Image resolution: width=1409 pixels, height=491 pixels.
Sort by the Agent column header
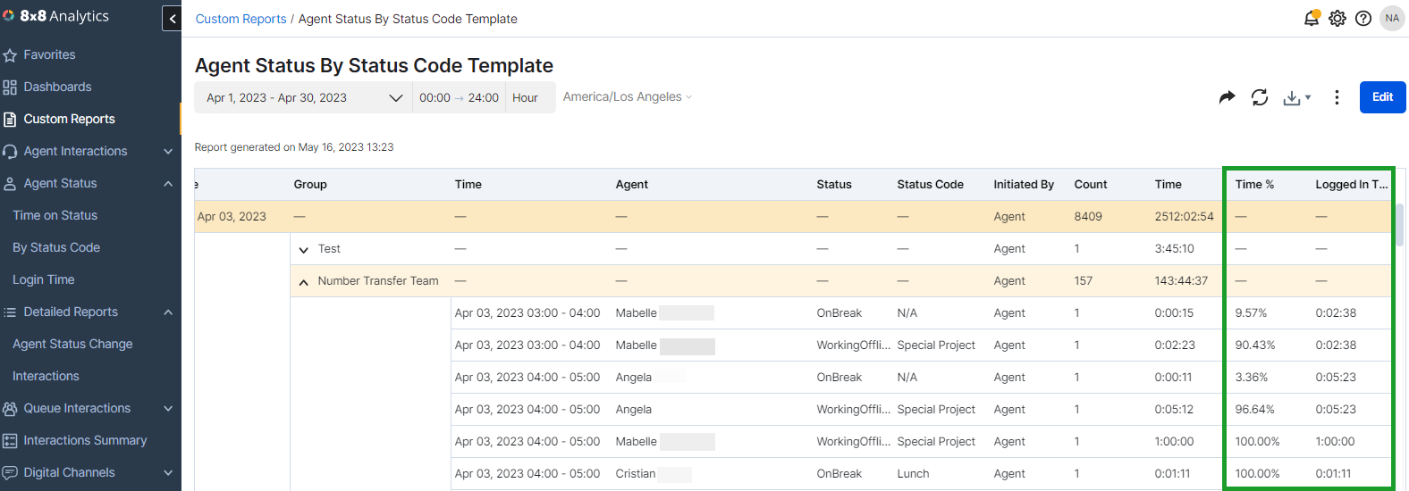coord(631,185)
